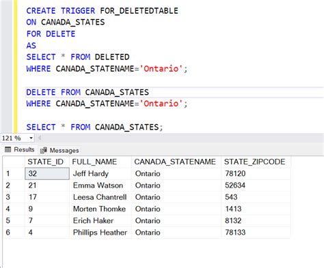The width and height of the screenshot is (324, 268).
Task: Click the Results grid icon
Action: point(8,149)
